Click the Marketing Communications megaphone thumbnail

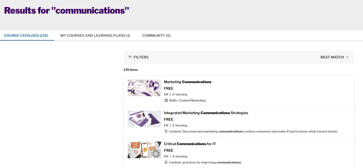(x=144, y=88)
